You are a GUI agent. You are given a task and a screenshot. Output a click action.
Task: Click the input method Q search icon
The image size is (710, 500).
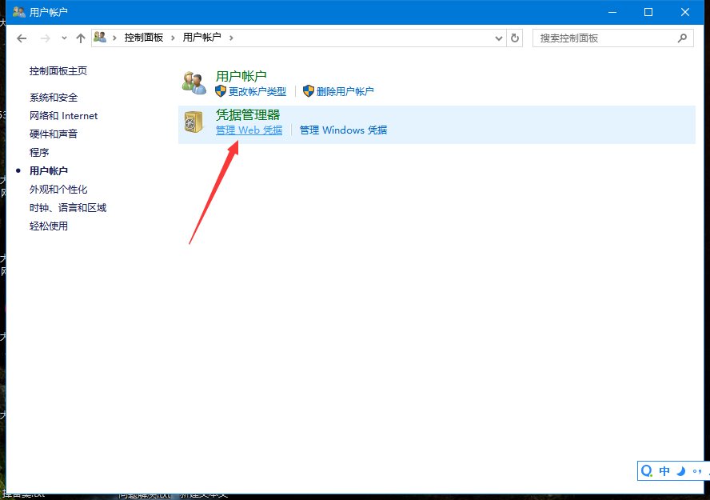[x=647, y=471]
